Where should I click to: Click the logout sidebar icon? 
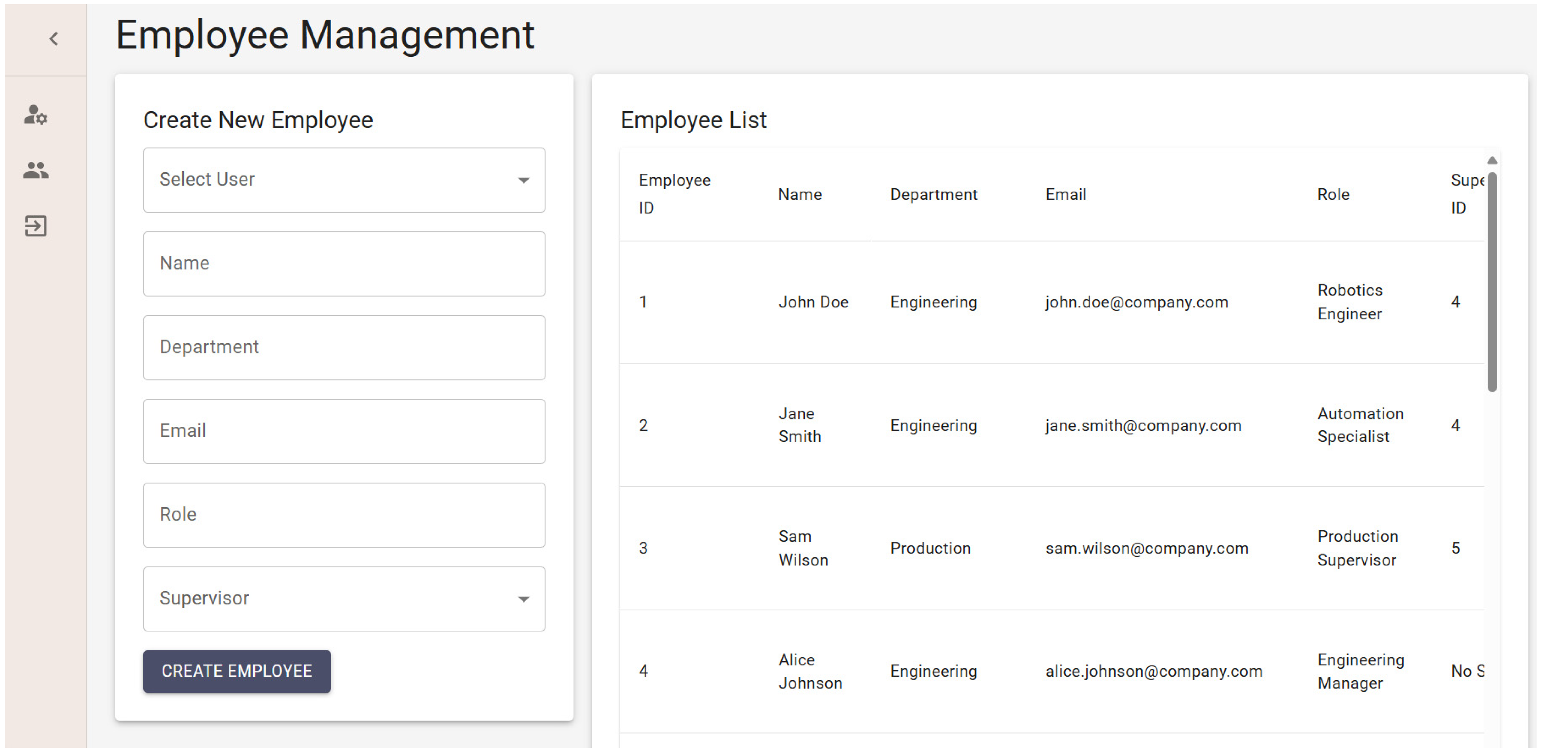coord(35,226)
